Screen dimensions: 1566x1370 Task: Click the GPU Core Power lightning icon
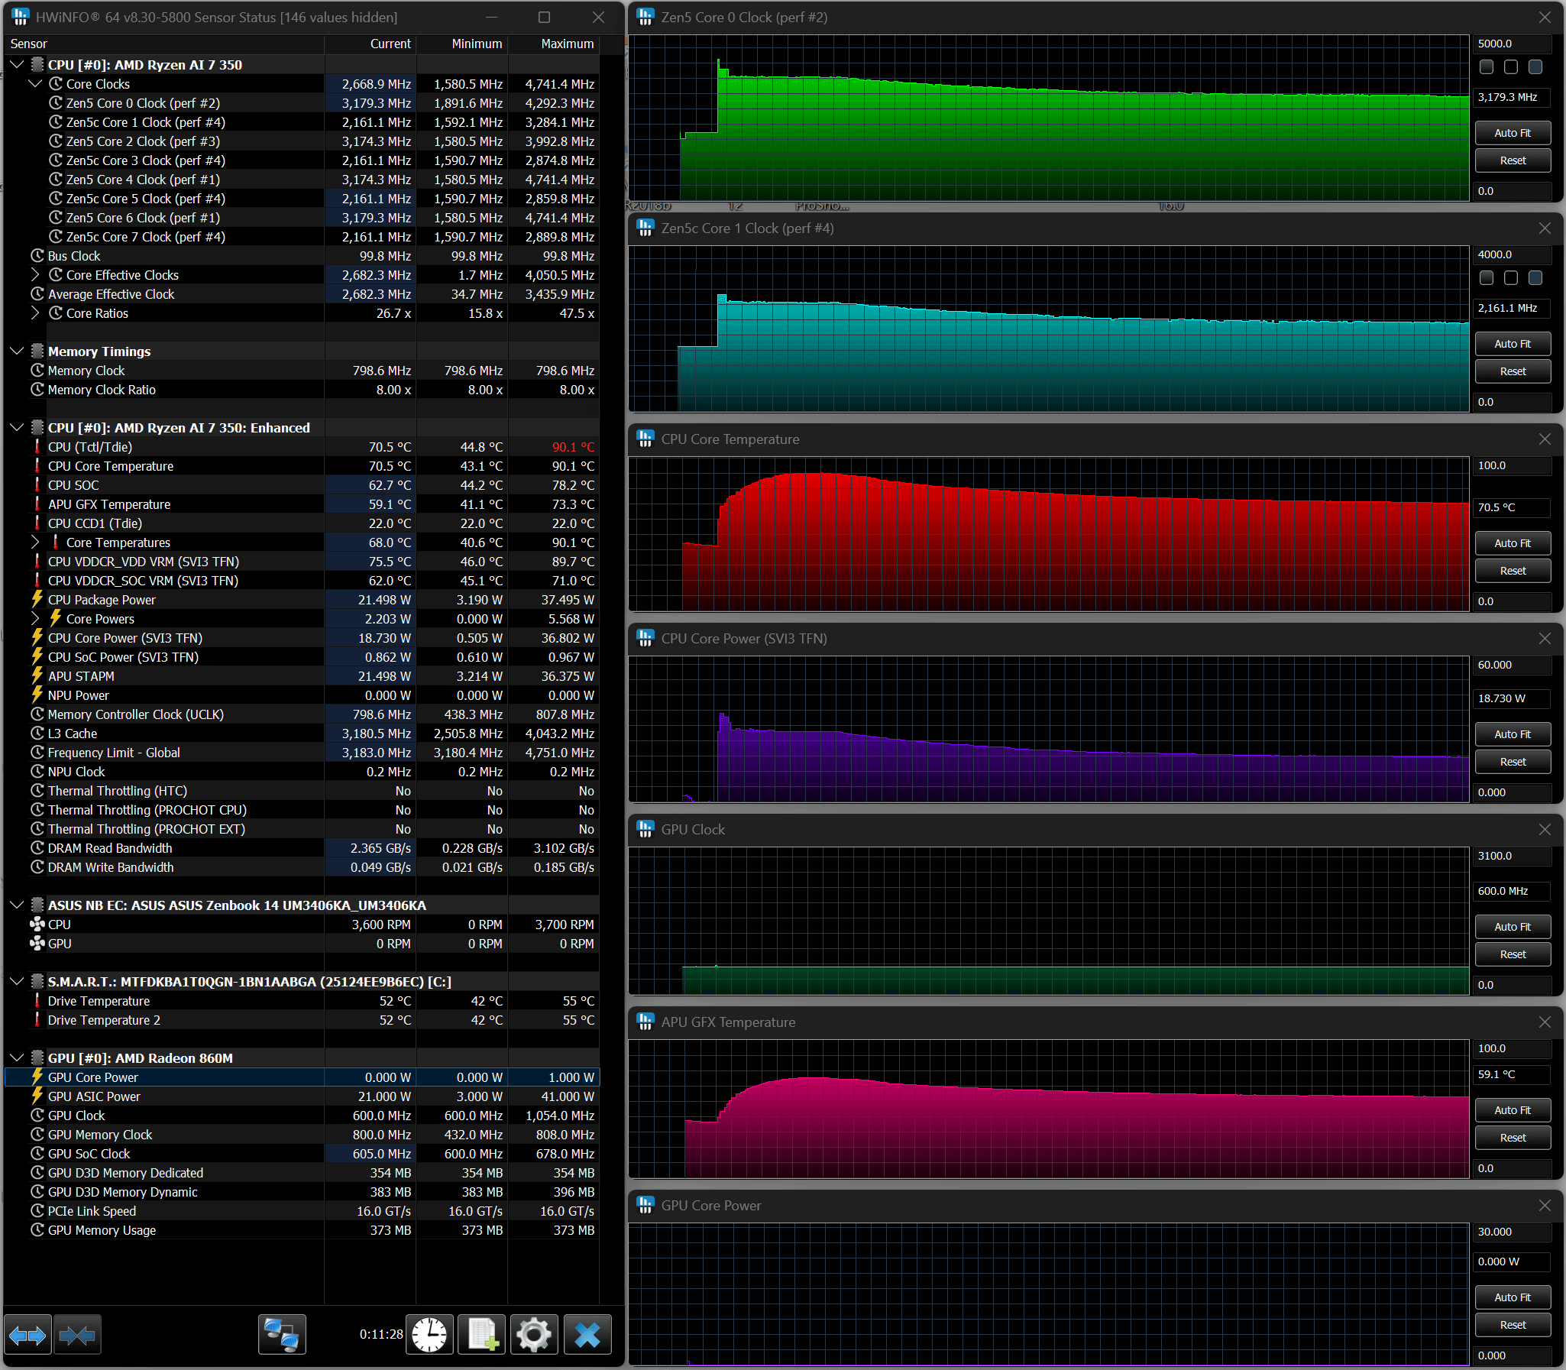click(37, 1077)
